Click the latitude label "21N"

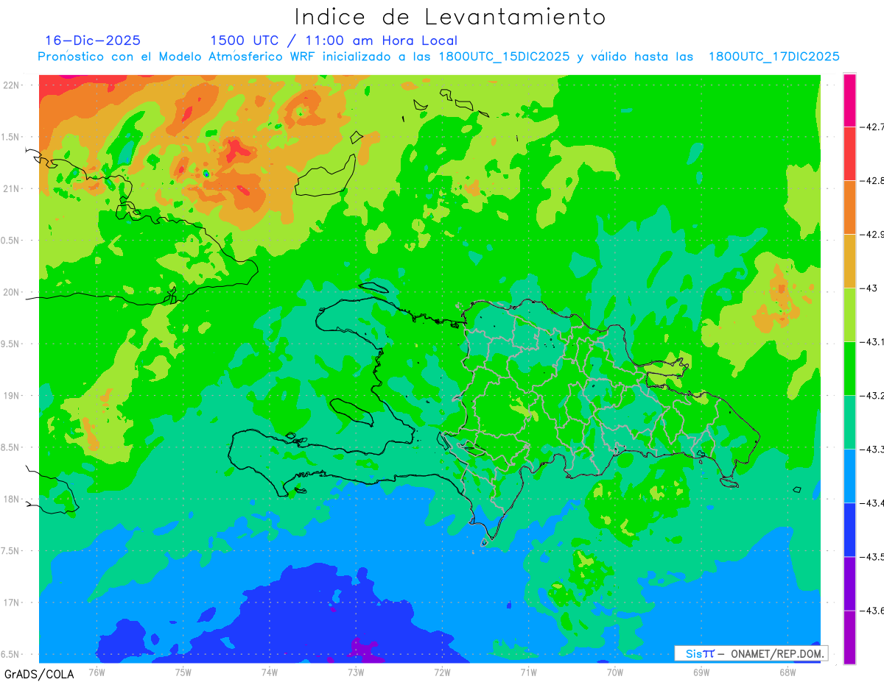[x=12, y=188]
